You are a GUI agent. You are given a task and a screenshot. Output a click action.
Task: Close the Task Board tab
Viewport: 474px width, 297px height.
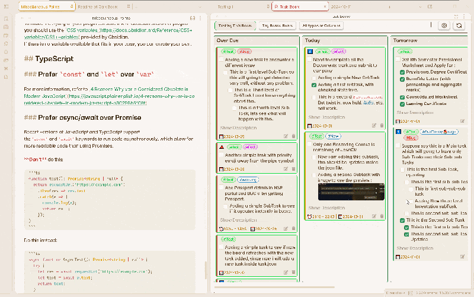325,7
